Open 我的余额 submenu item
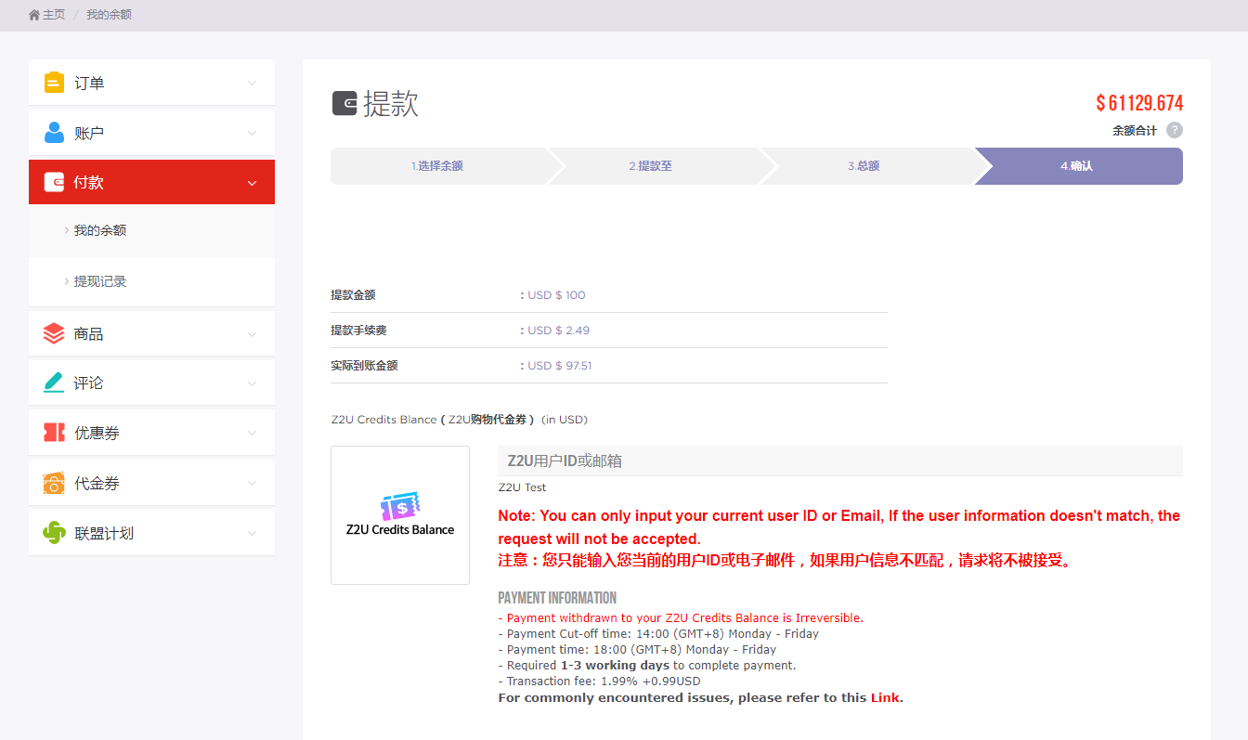Viewport: 1248px width, 740px height. click(100, 230)
